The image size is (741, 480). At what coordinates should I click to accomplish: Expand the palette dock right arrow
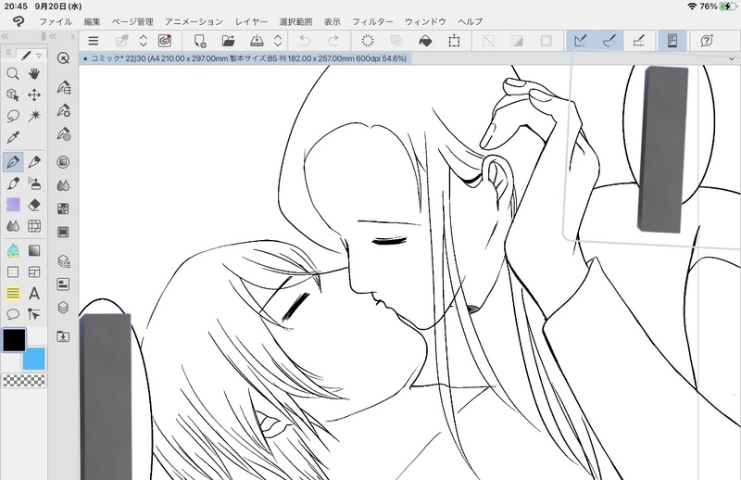[x=72, y=36]
